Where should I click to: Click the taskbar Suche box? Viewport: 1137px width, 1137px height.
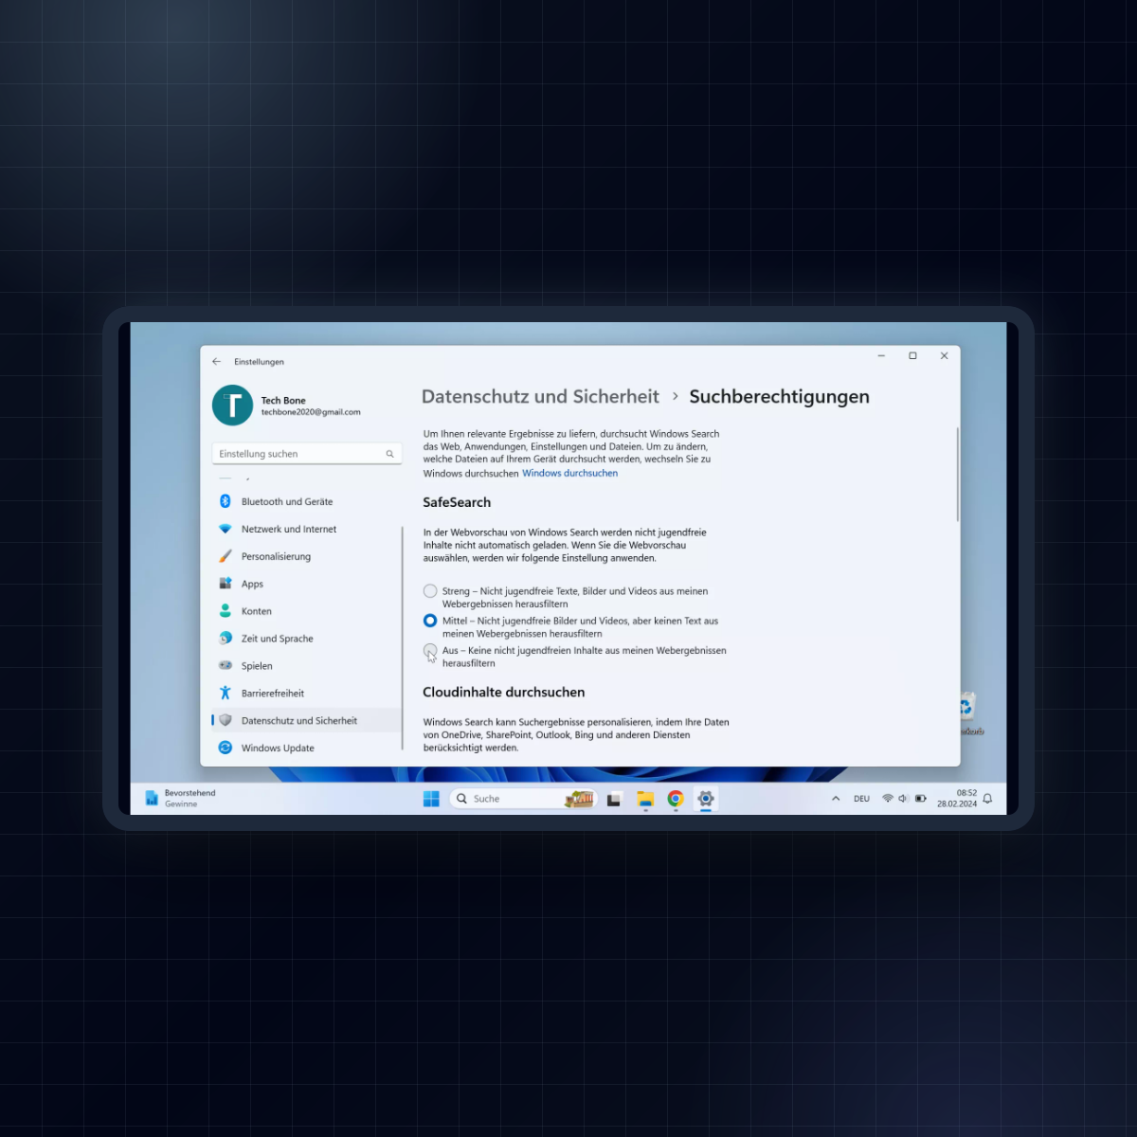point(522,799)
